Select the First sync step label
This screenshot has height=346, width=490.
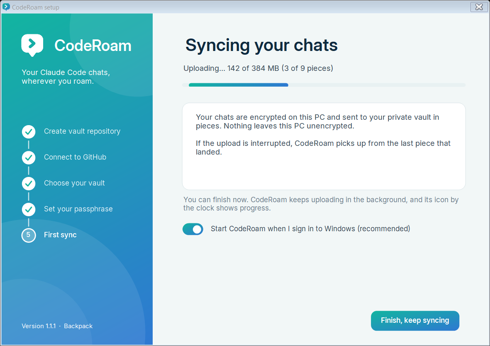[x=60, y=235]
